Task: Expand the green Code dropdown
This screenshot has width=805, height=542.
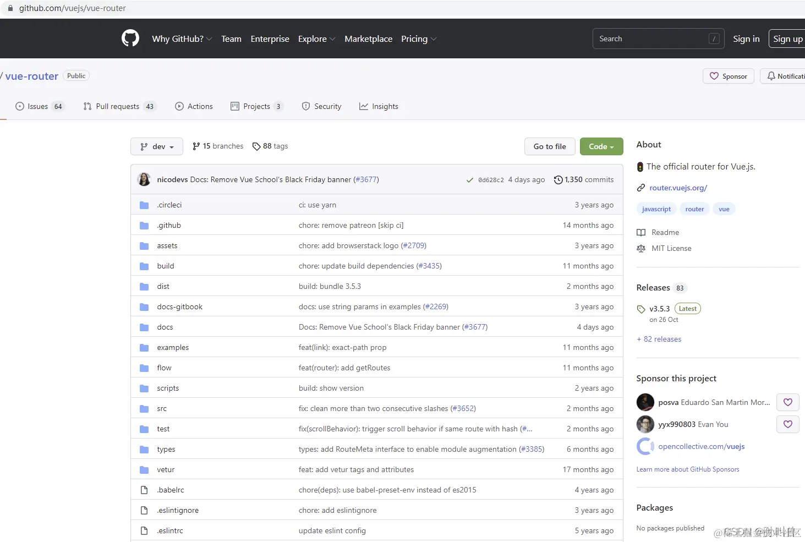Action: tap(601, 146)
